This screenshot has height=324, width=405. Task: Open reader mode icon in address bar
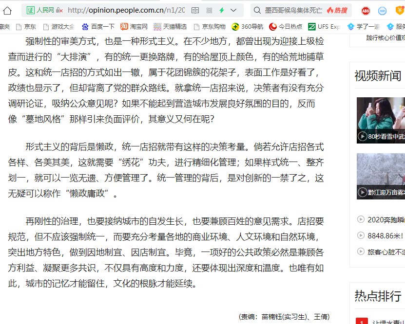(195, 10)
